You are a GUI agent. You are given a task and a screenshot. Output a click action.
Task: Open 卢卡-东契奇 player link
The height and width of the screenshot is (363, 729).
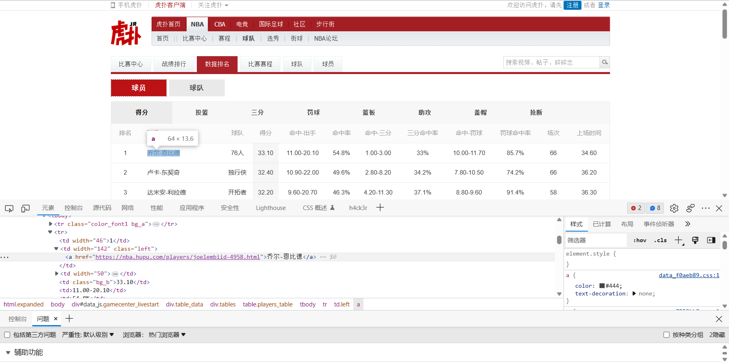click(163, 173)
